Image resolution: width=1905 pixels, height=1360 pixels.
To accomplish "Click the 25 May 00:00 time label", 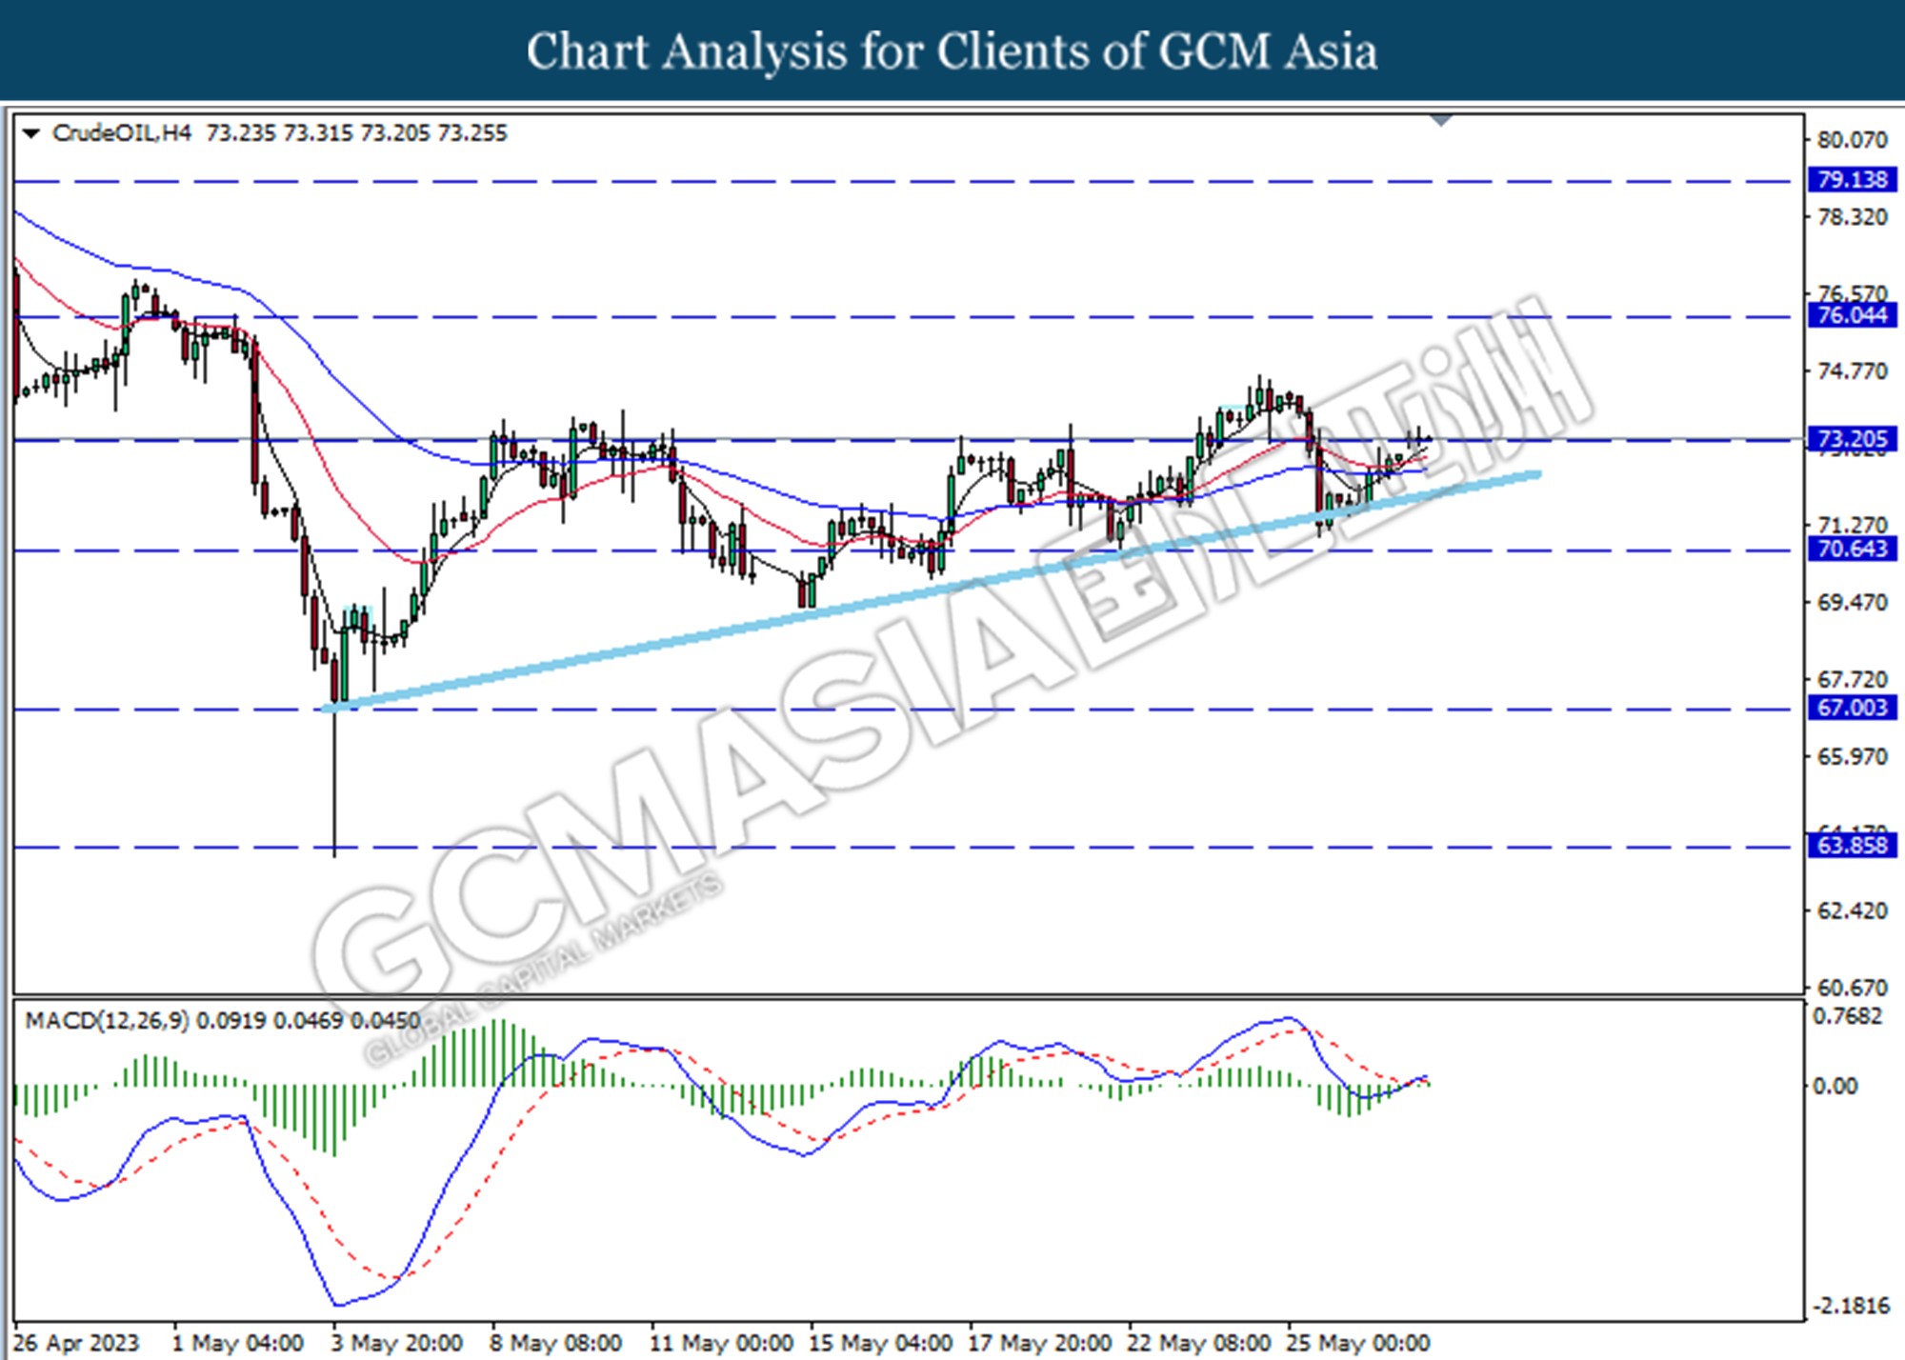I will [x=1357, y=1343].
